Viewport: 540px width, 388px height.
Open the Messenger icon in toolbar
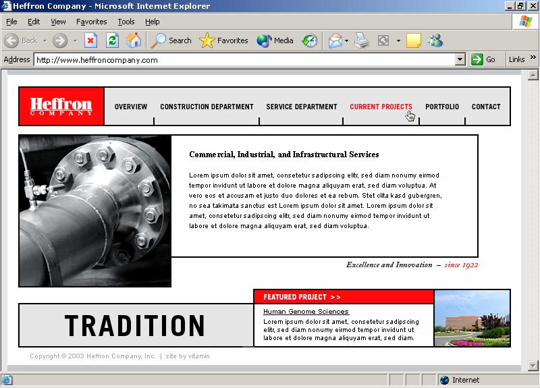tap(435, 40)
